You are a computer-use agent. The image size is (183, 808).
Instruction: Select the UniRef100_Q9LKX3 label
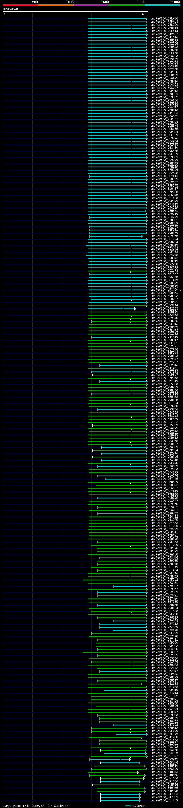pos(164,542)
